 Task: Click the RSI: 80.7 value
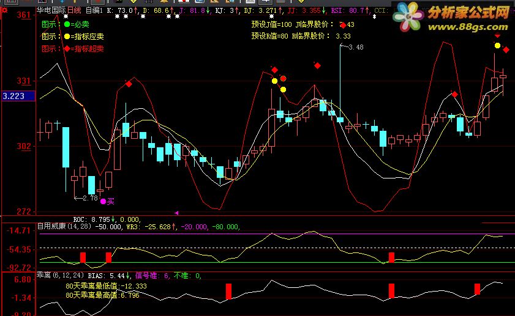pos(350,10)
